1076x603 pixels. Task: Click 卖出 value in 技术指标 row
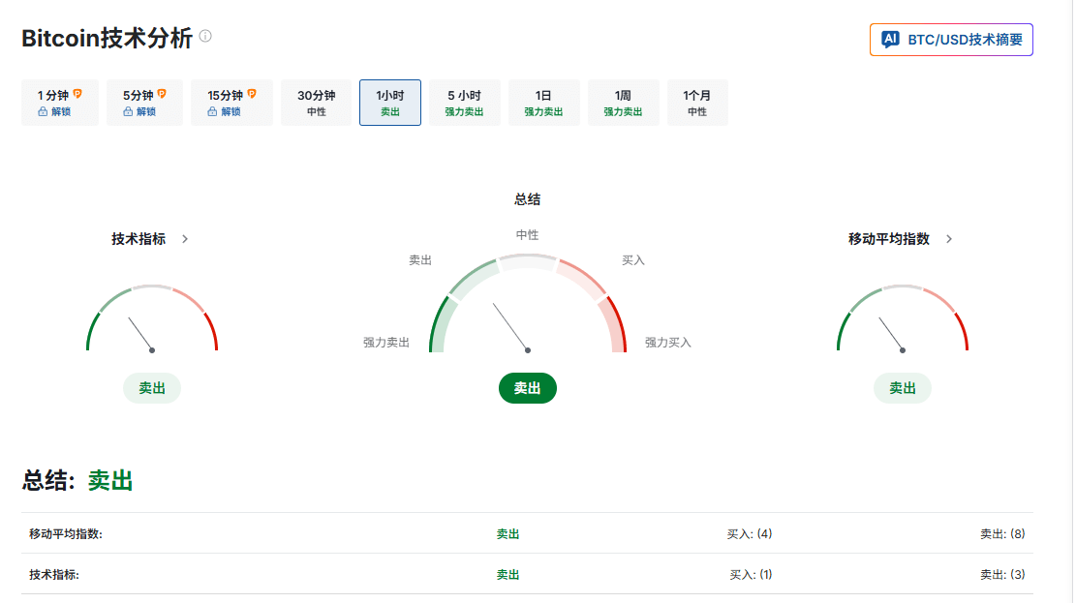507,575
